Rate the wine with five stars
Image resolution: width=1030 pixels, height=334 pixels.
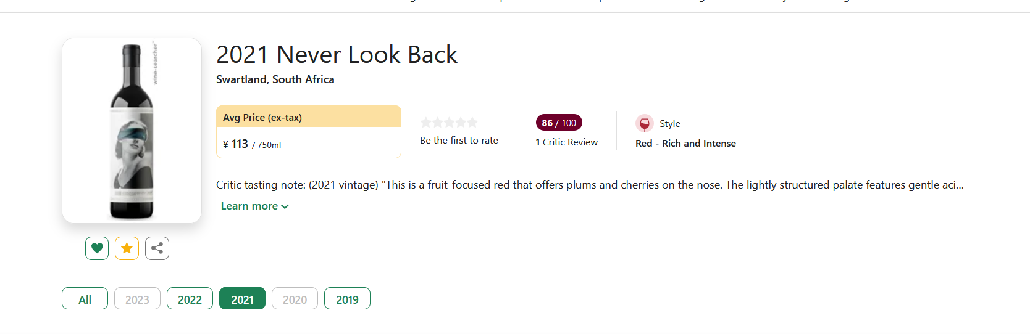coord(472,123)
